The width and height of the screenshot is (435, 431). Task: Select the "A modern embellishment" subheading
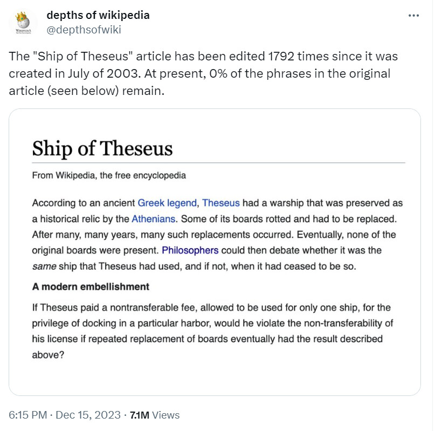pyautogui.click(x=91, y=286)
